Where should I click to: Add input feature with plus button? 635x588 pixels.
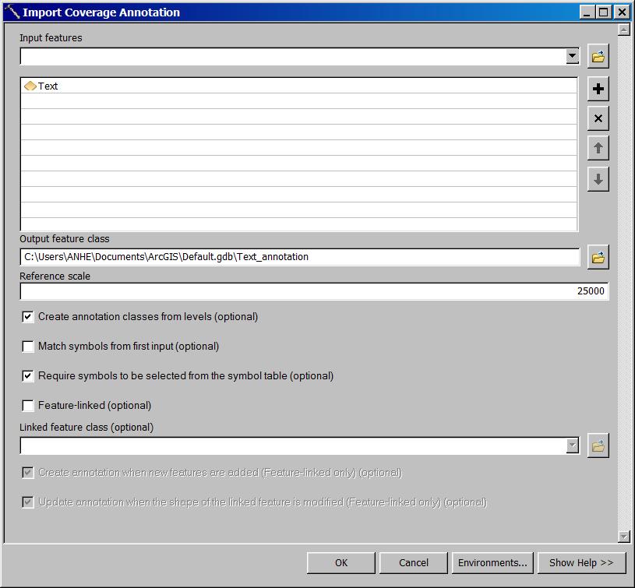[598, 89]
